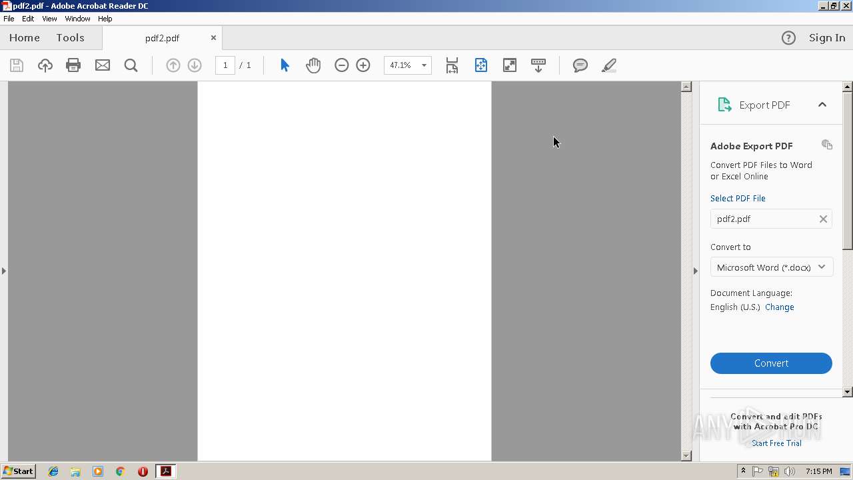
Task: Open file explorer folder on taskbar
Action: (x=75, y=471)
